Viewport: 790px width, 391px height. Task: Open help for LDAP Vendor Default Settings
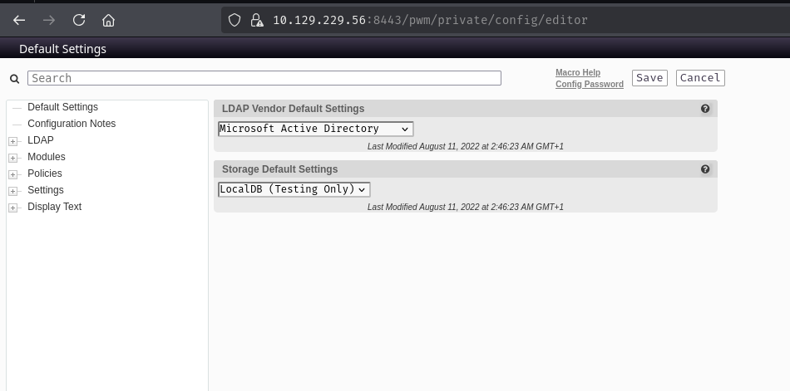(705, 109)
